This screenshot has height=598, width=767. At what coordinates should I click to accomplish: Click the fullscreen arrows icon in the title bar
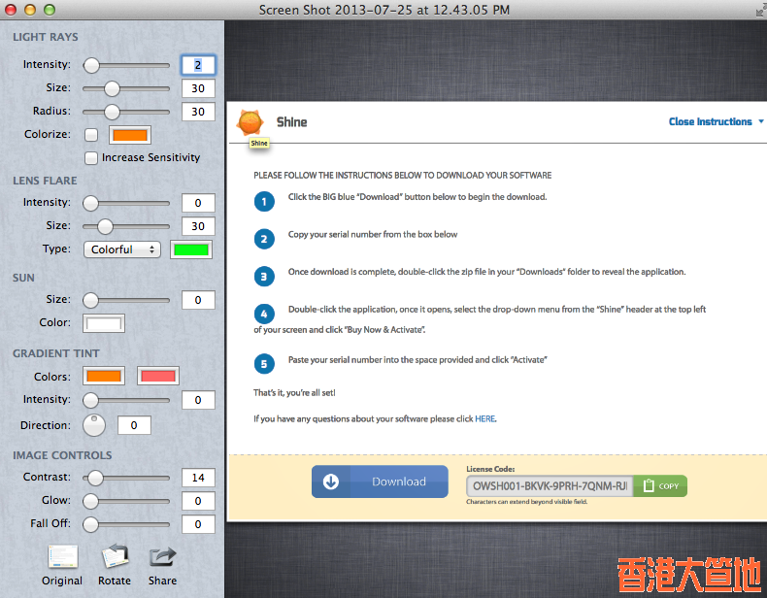click(x=760, y=10)
